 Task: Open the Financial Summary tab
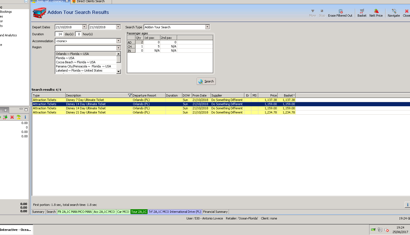click(x=215, y=212)
